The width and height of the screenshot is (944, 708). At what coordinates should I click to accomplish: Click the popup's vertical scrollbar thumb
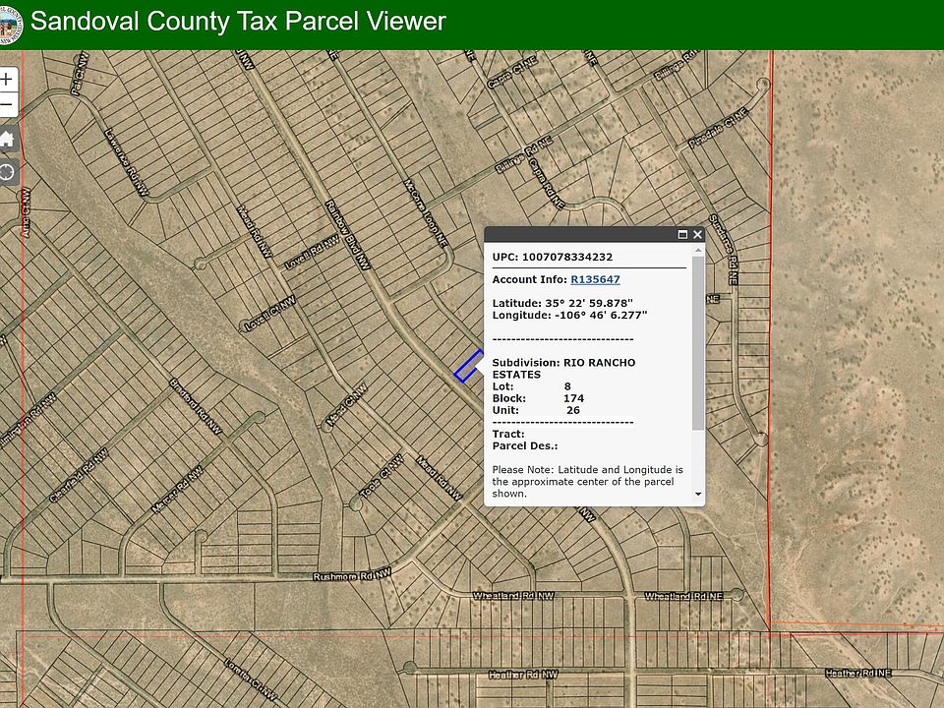698,344
